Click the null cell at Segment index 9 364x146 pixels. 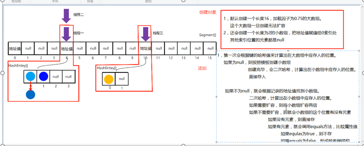(x=132, y=49)
